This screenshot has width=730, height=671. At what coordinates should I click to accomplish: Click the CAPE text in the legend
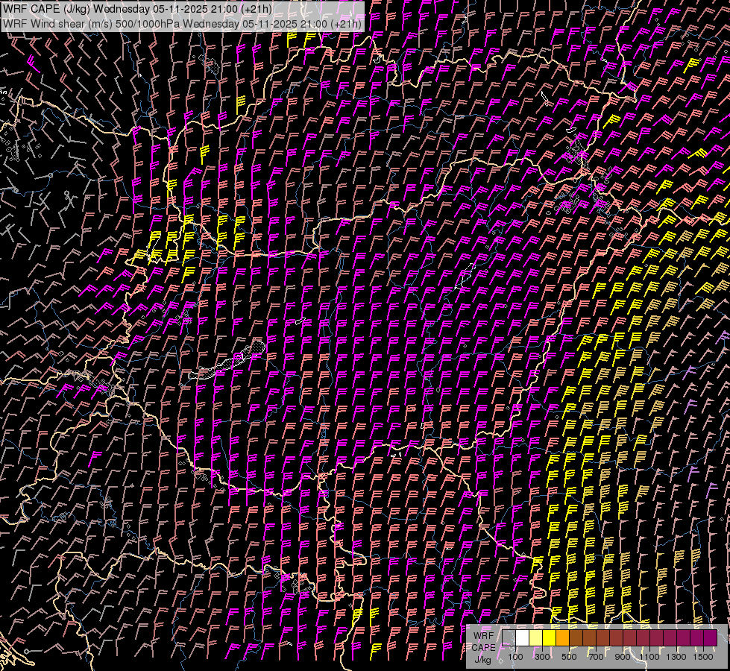coord(482,647)
